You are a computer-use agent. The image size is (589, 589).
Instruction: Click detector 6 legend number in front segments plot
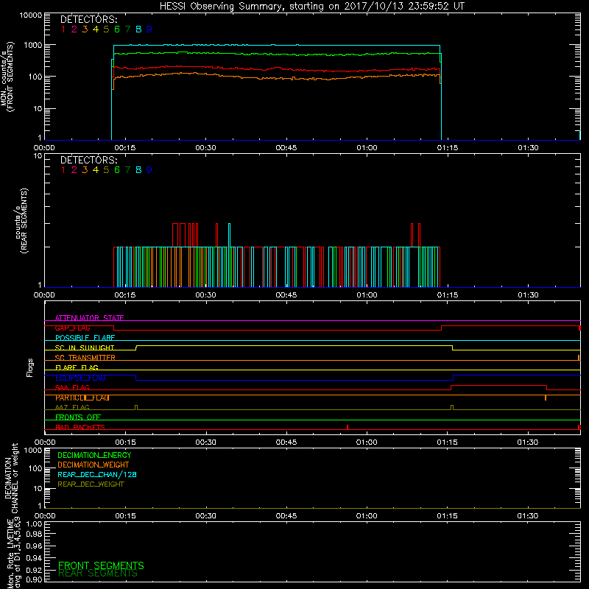[x=117, y=29]
